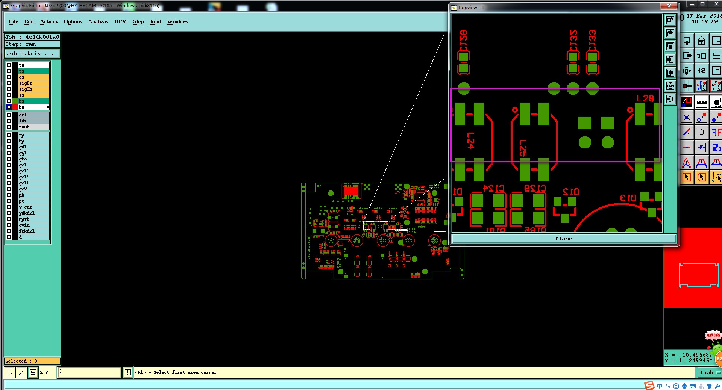Click the grid snap icon beside X Y
The height and width of the screenshot is (390, 722).
33,372
